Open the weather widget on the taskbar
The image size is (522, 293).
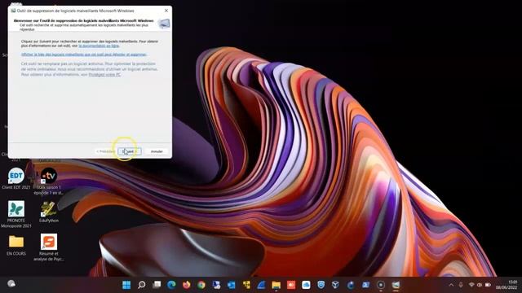[11, 284]
